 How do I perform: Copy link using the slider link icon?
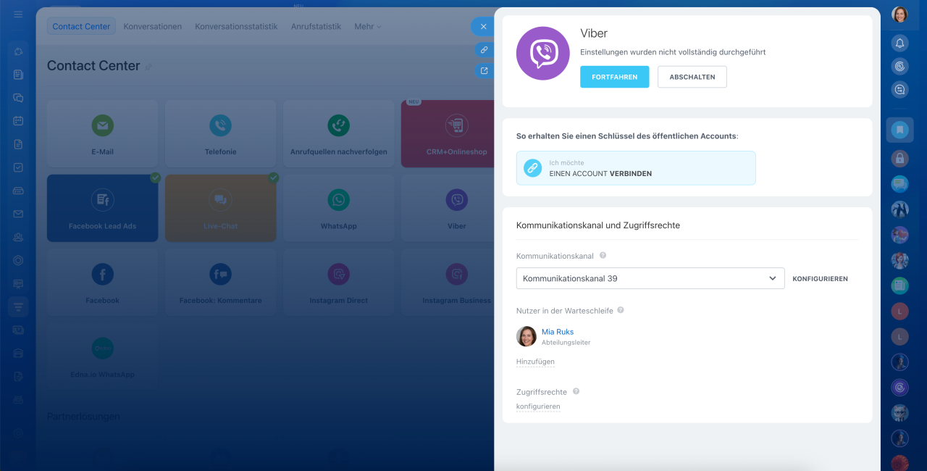[x=484, y=50]
